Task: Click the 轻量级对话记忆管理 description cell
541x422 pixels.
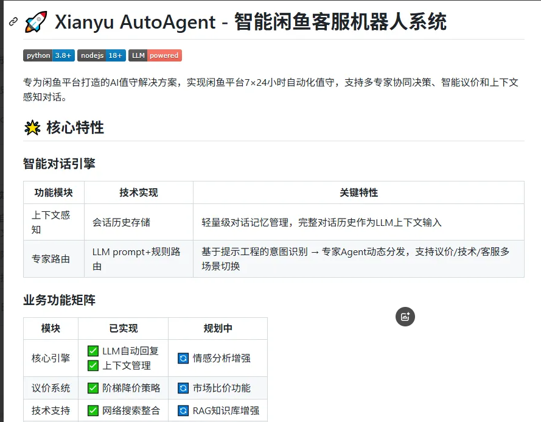Action: pos(359,222)
